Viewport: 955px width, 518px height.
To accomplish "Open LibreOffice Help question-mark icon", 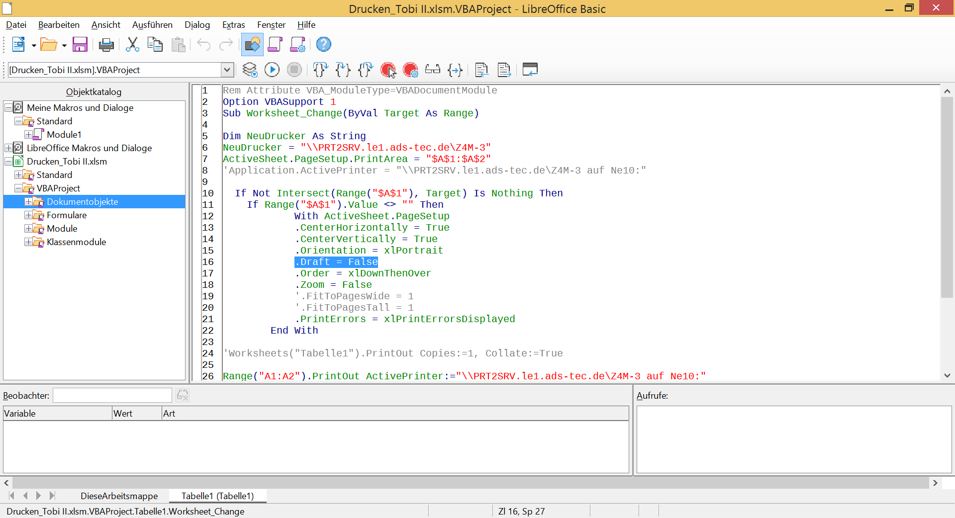I will [324, 45].
